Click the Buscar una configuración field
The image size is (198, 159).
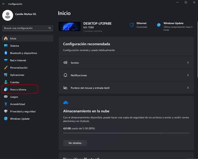(x=28, y=28)
